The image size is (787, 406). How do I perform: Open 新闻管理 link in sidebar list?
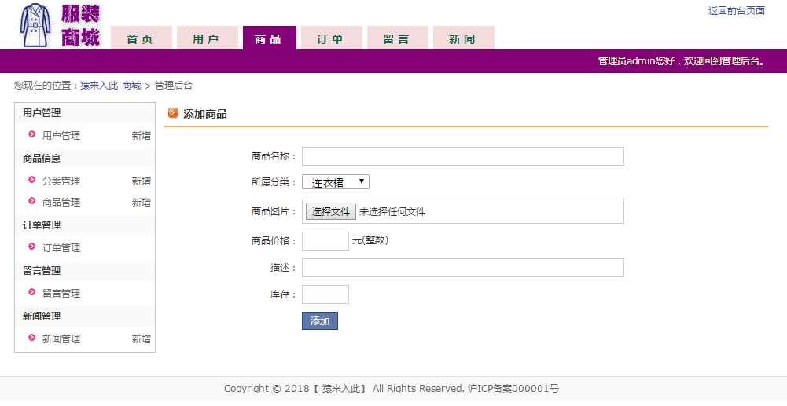coord(61,338)
